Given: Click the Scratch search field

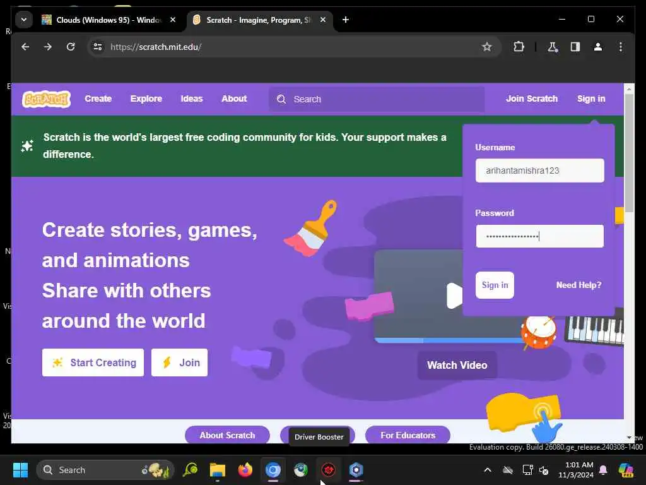Looking at the screenshot, I should (x=377, y=99).
